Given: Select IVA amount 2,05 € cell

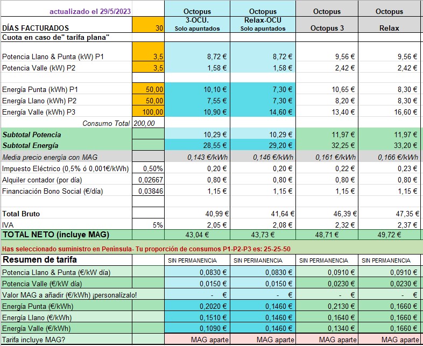Looking at the screenshot, I should pos(197,224).
